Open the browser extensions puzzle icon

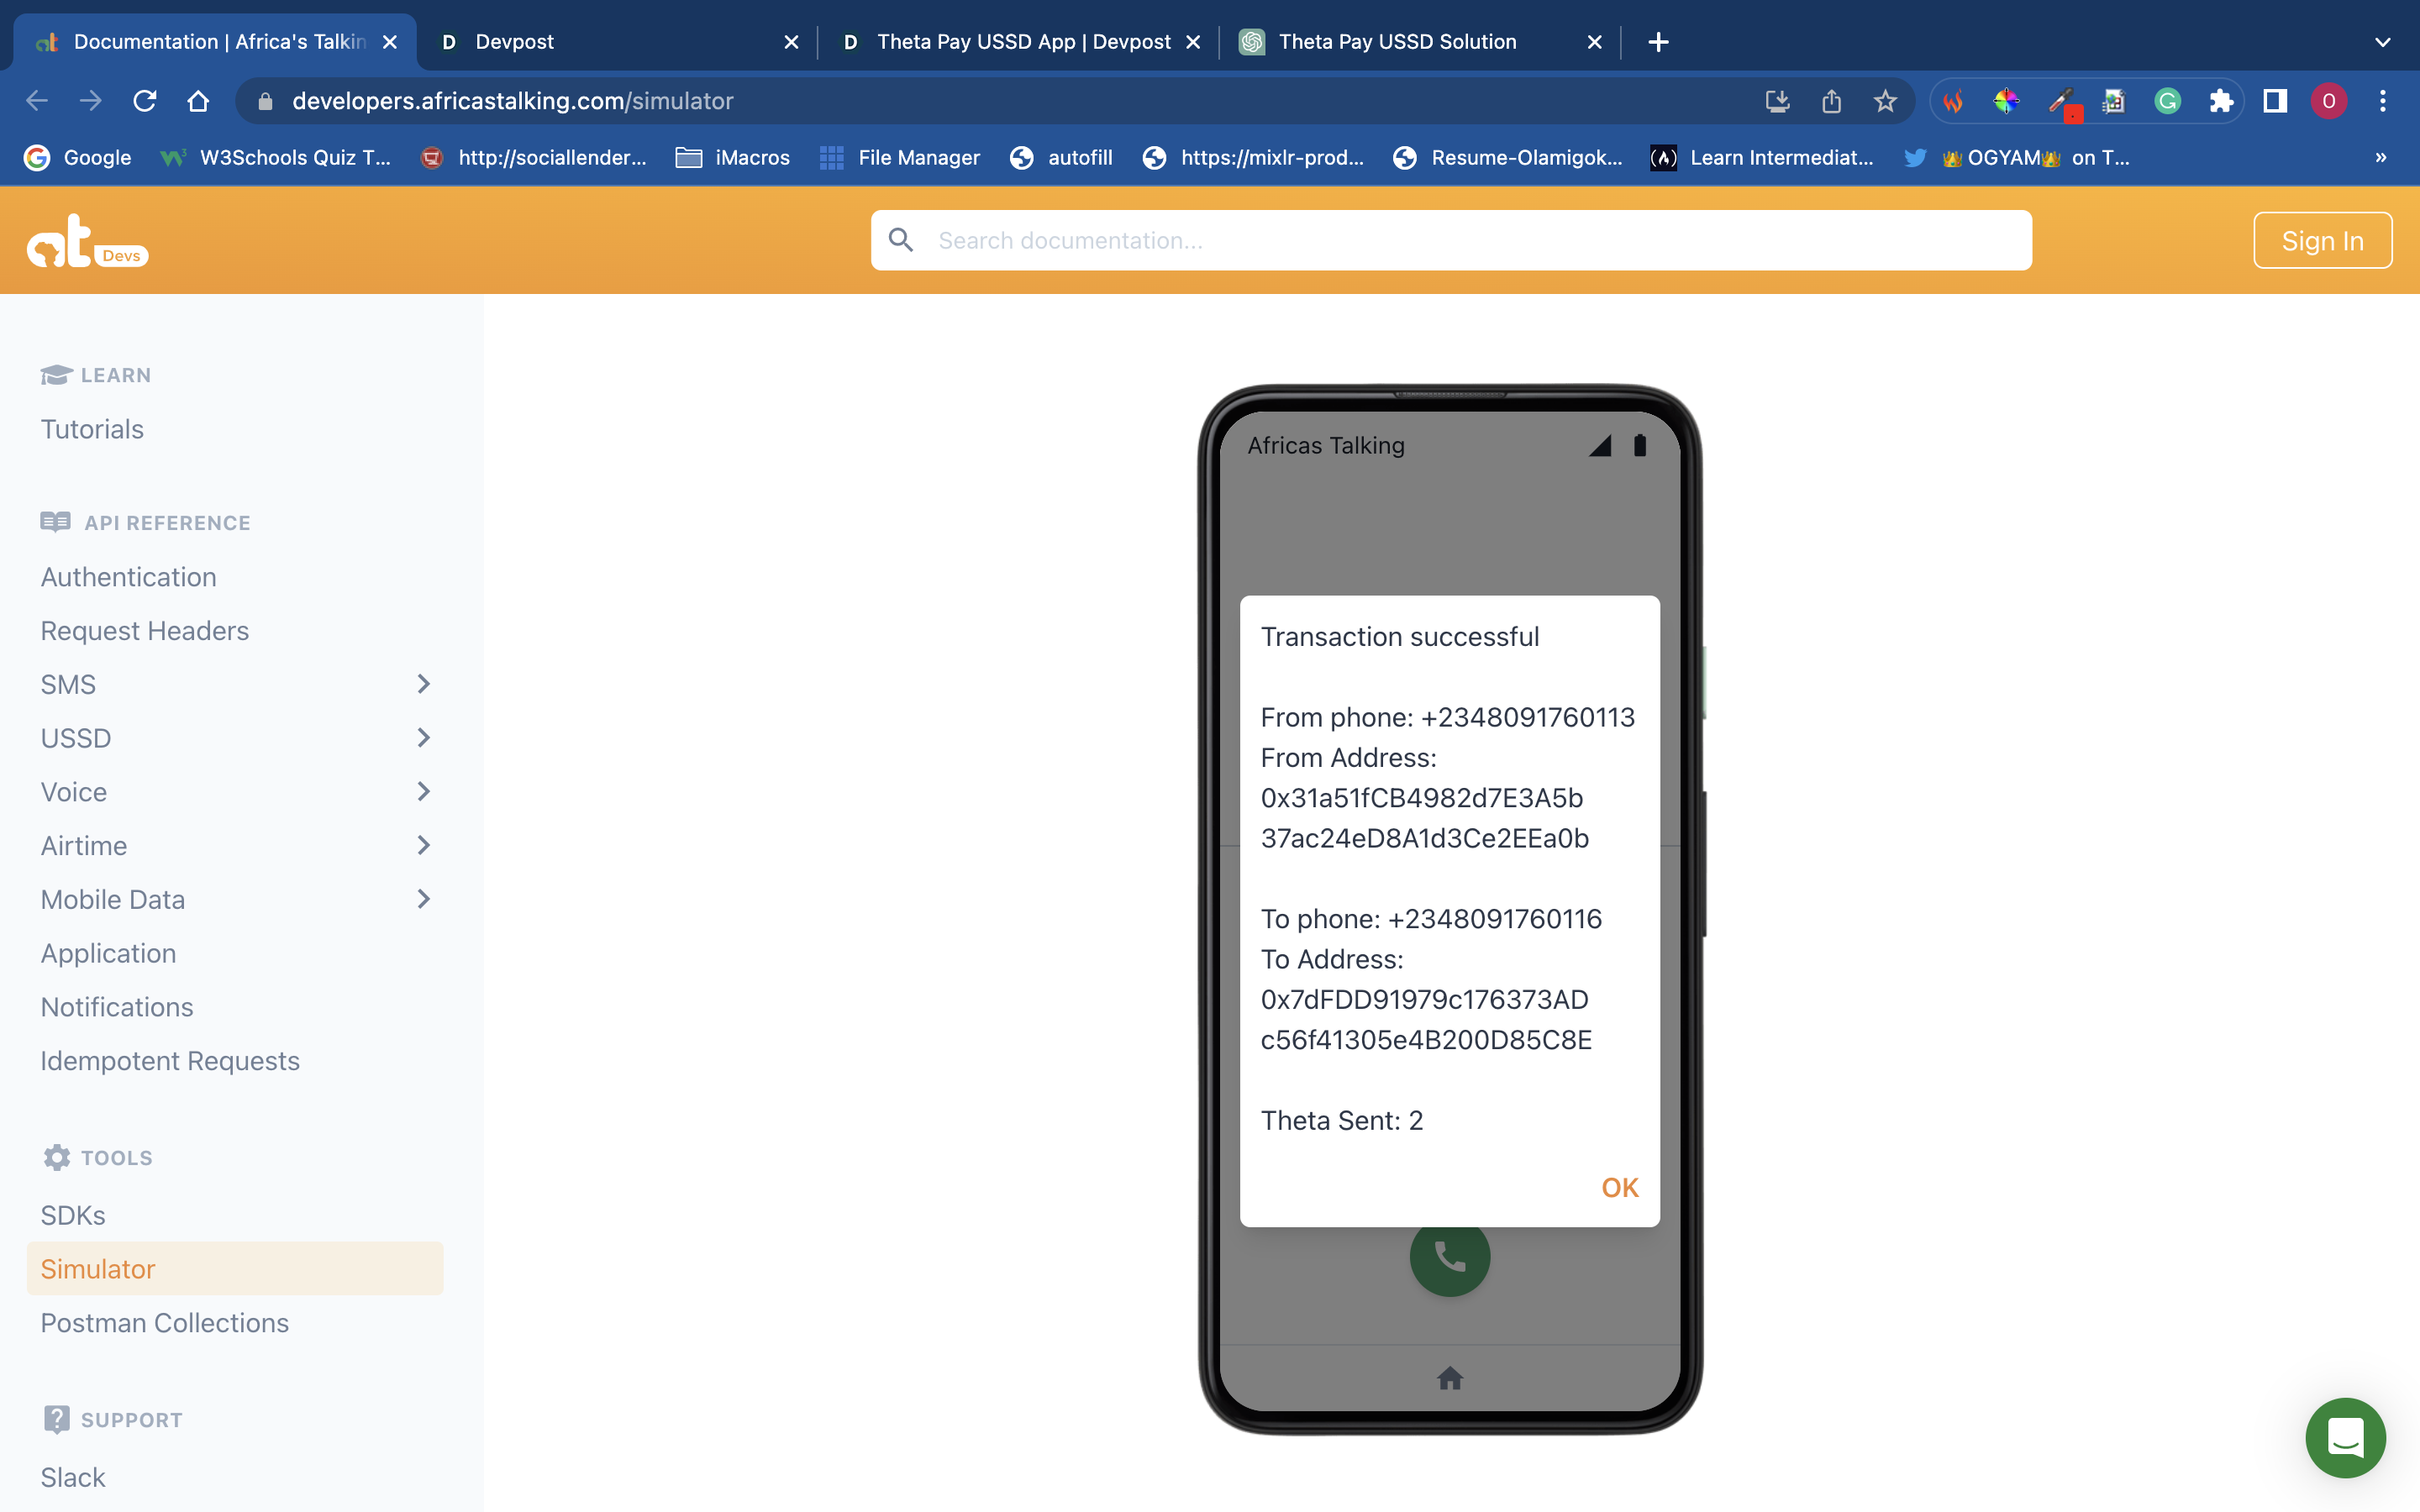click(x=2221, y=101)
